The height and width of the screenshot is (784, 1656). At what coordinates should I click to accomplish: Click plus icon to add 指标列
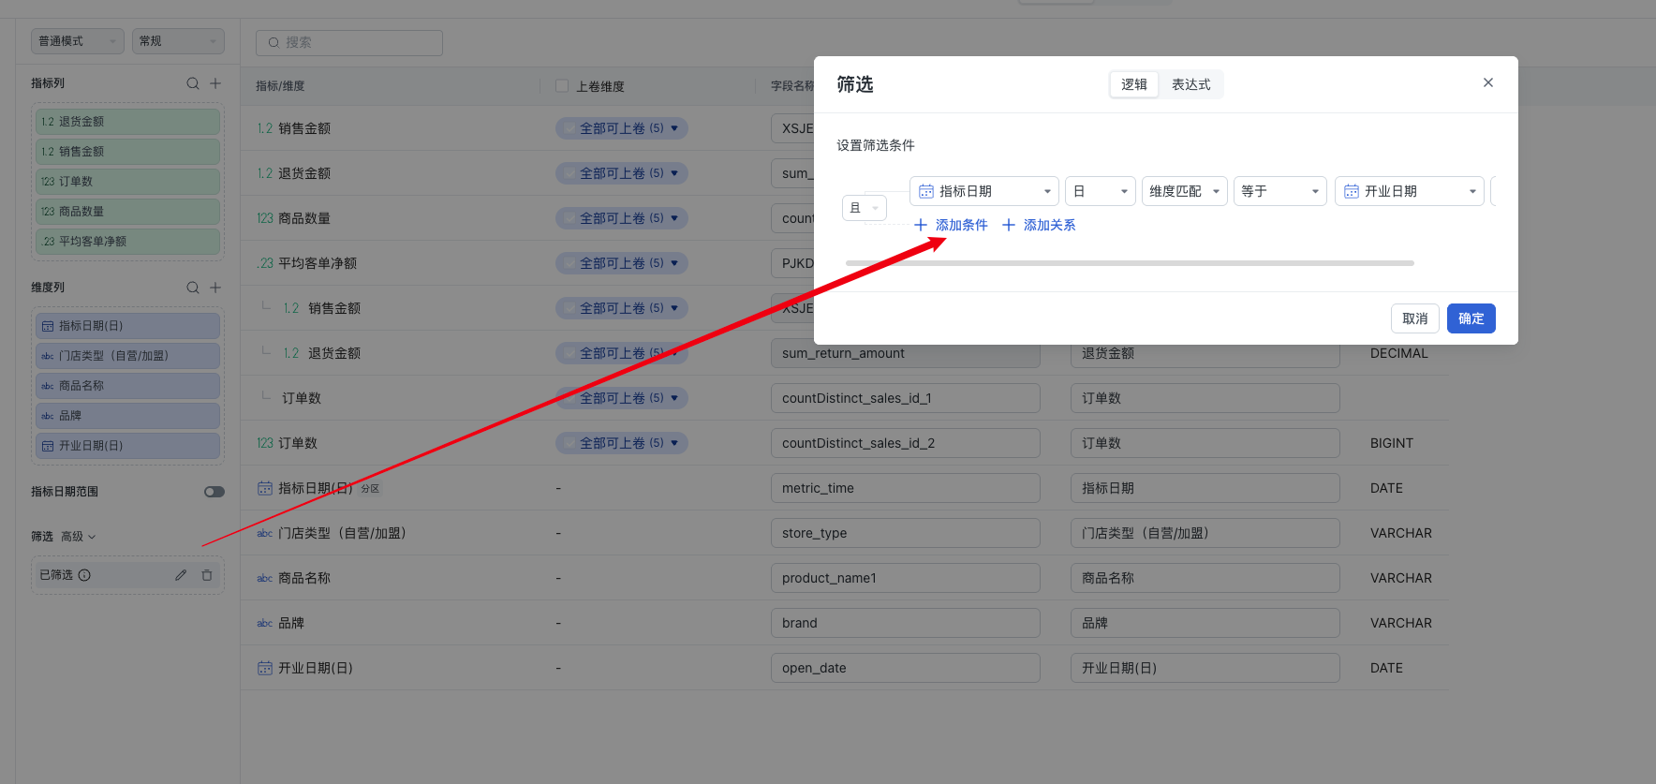click(x=215, y=83)
